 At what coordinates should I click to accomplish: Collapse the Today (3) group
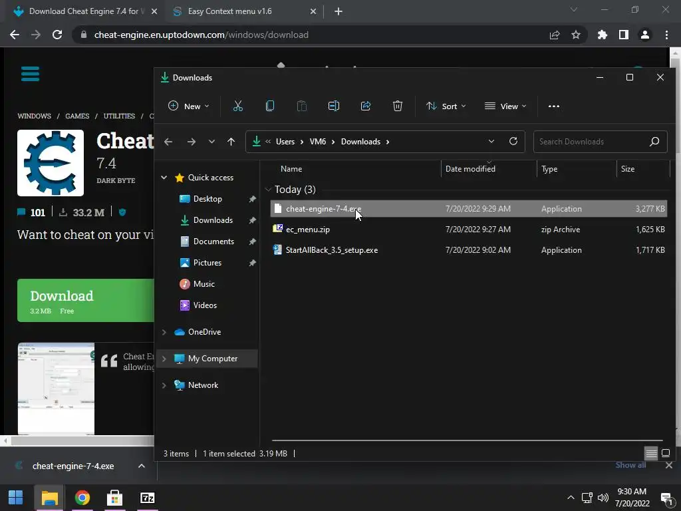pyautogui.click(x=268, y=190)
